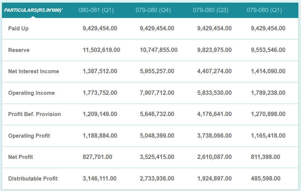Click the Profit Bef. Provision label
Screen dimensions: 301x191
click(34, 114)
